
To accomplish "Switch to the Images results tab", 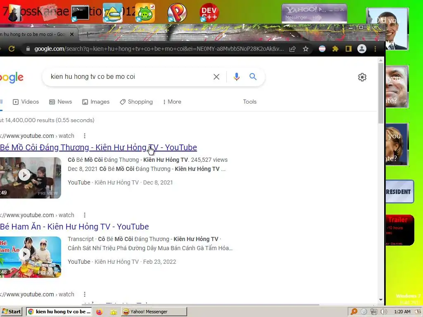I will [x=96, y=102].
